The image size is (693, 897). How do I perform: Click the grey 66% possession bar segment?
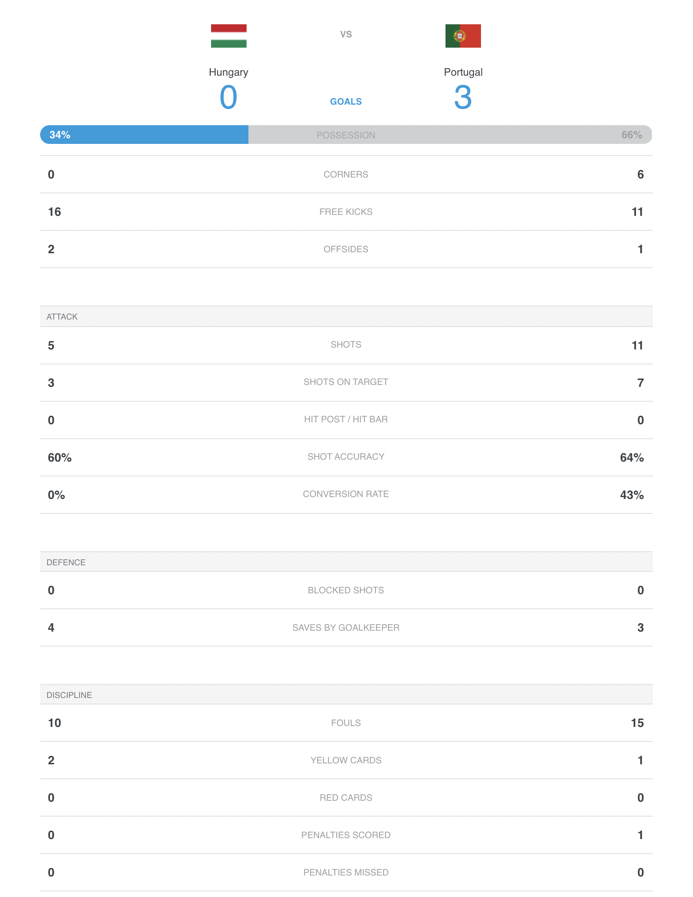coord(450,135)
